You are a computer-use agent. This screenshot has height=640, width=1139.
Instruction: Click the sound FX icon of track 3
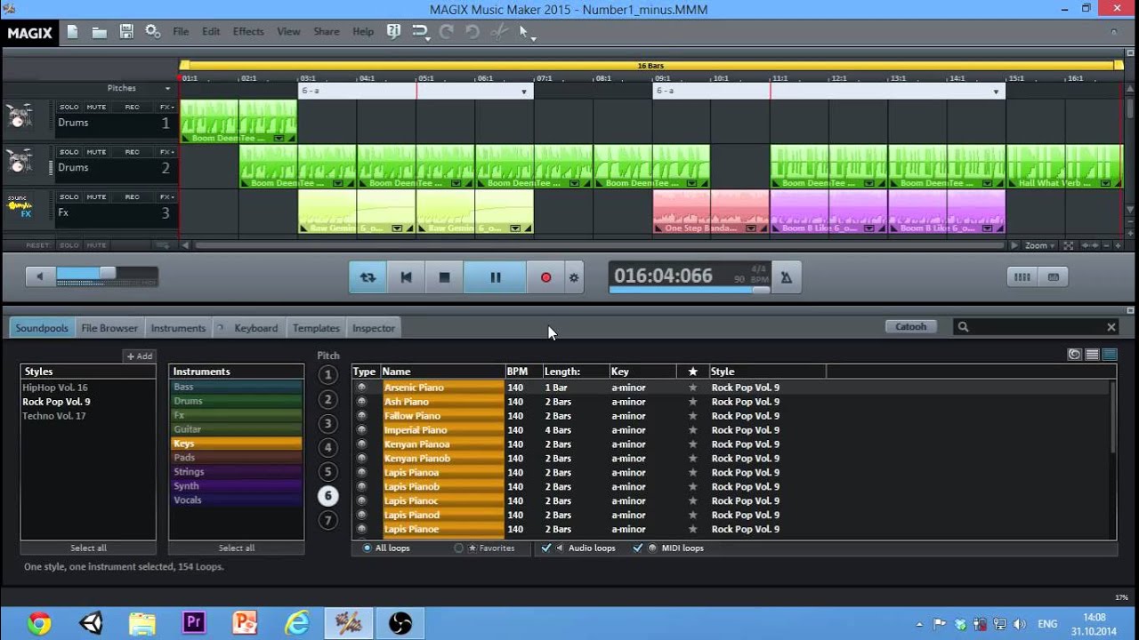[20, 207]
